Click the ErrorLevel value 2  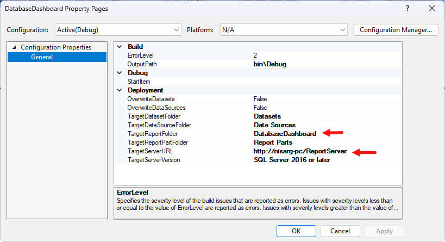(255, 55)
